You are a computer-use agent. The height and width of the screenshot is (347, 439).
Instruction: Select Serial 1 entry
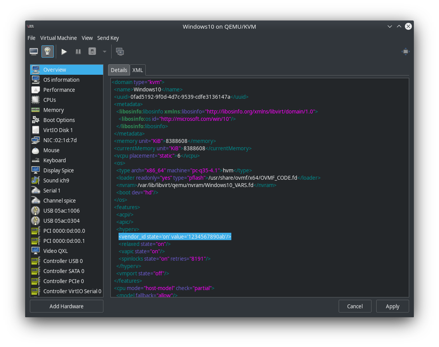[67, 191]
